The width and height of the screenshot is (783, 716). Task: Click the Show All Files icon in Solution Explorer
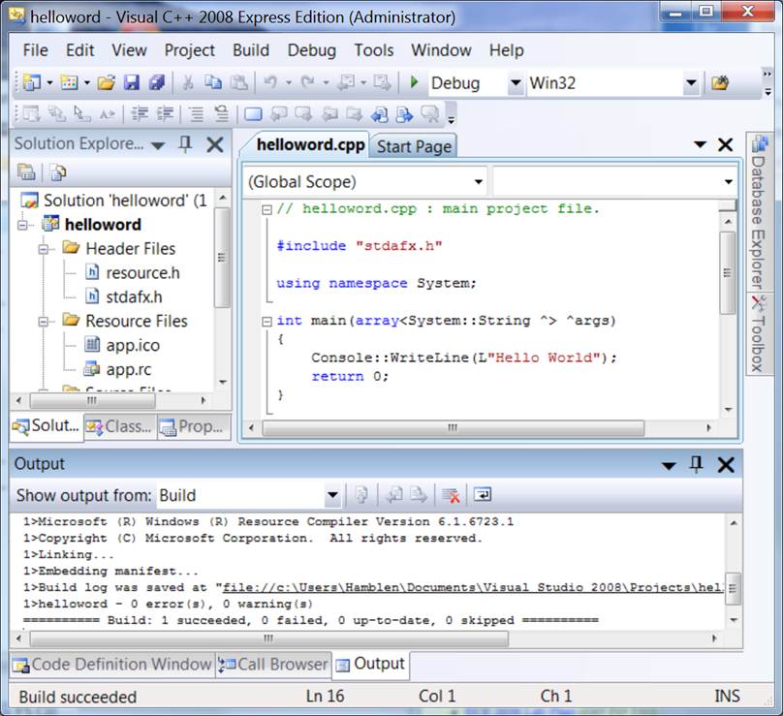click(58, 172)
